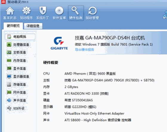167x132 pixels.
Task: Click the 主板信息 board icon
Action: [x=9, y=52]
